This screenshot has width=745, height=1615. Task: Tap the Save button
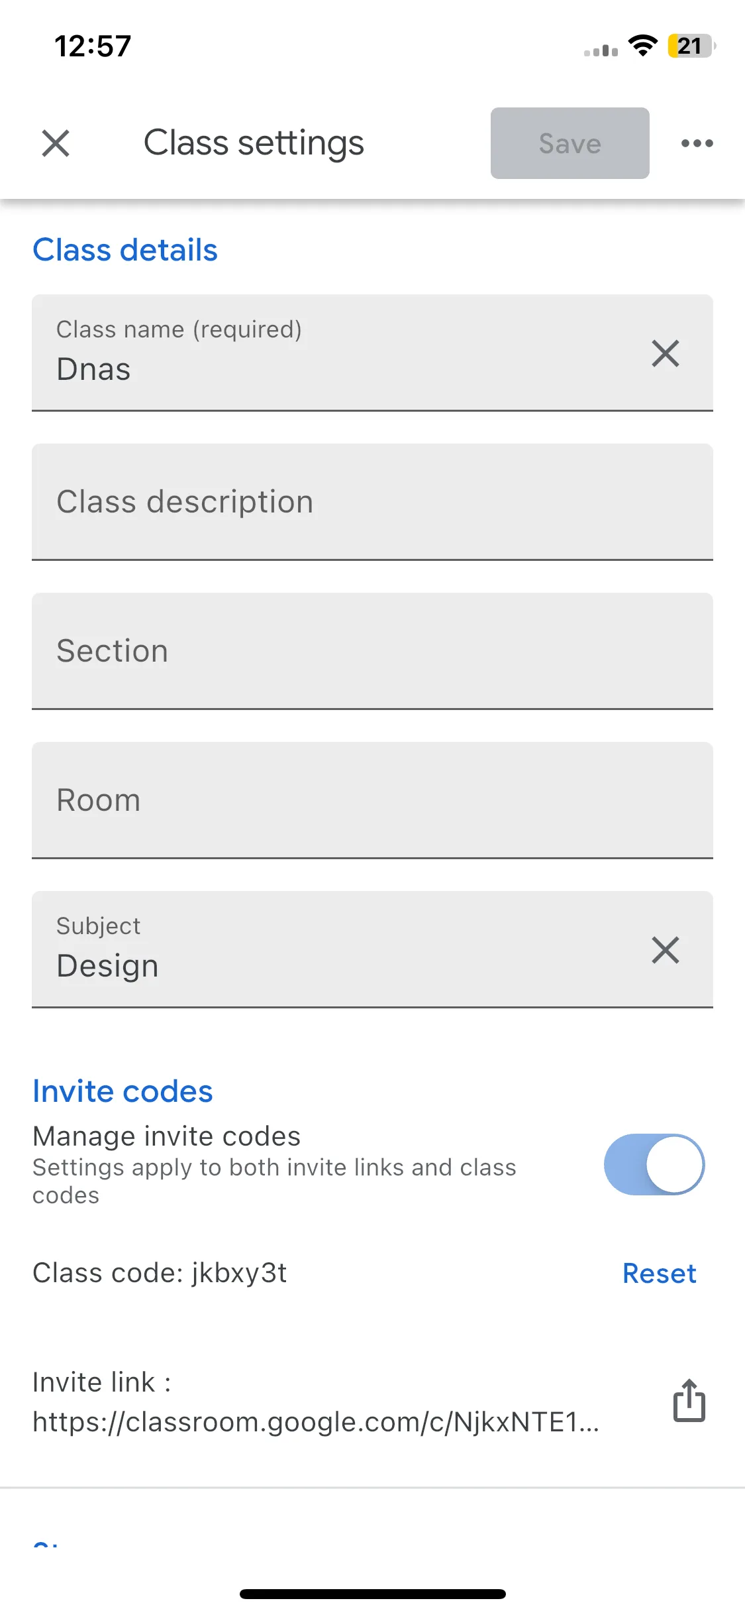point(570,143)
